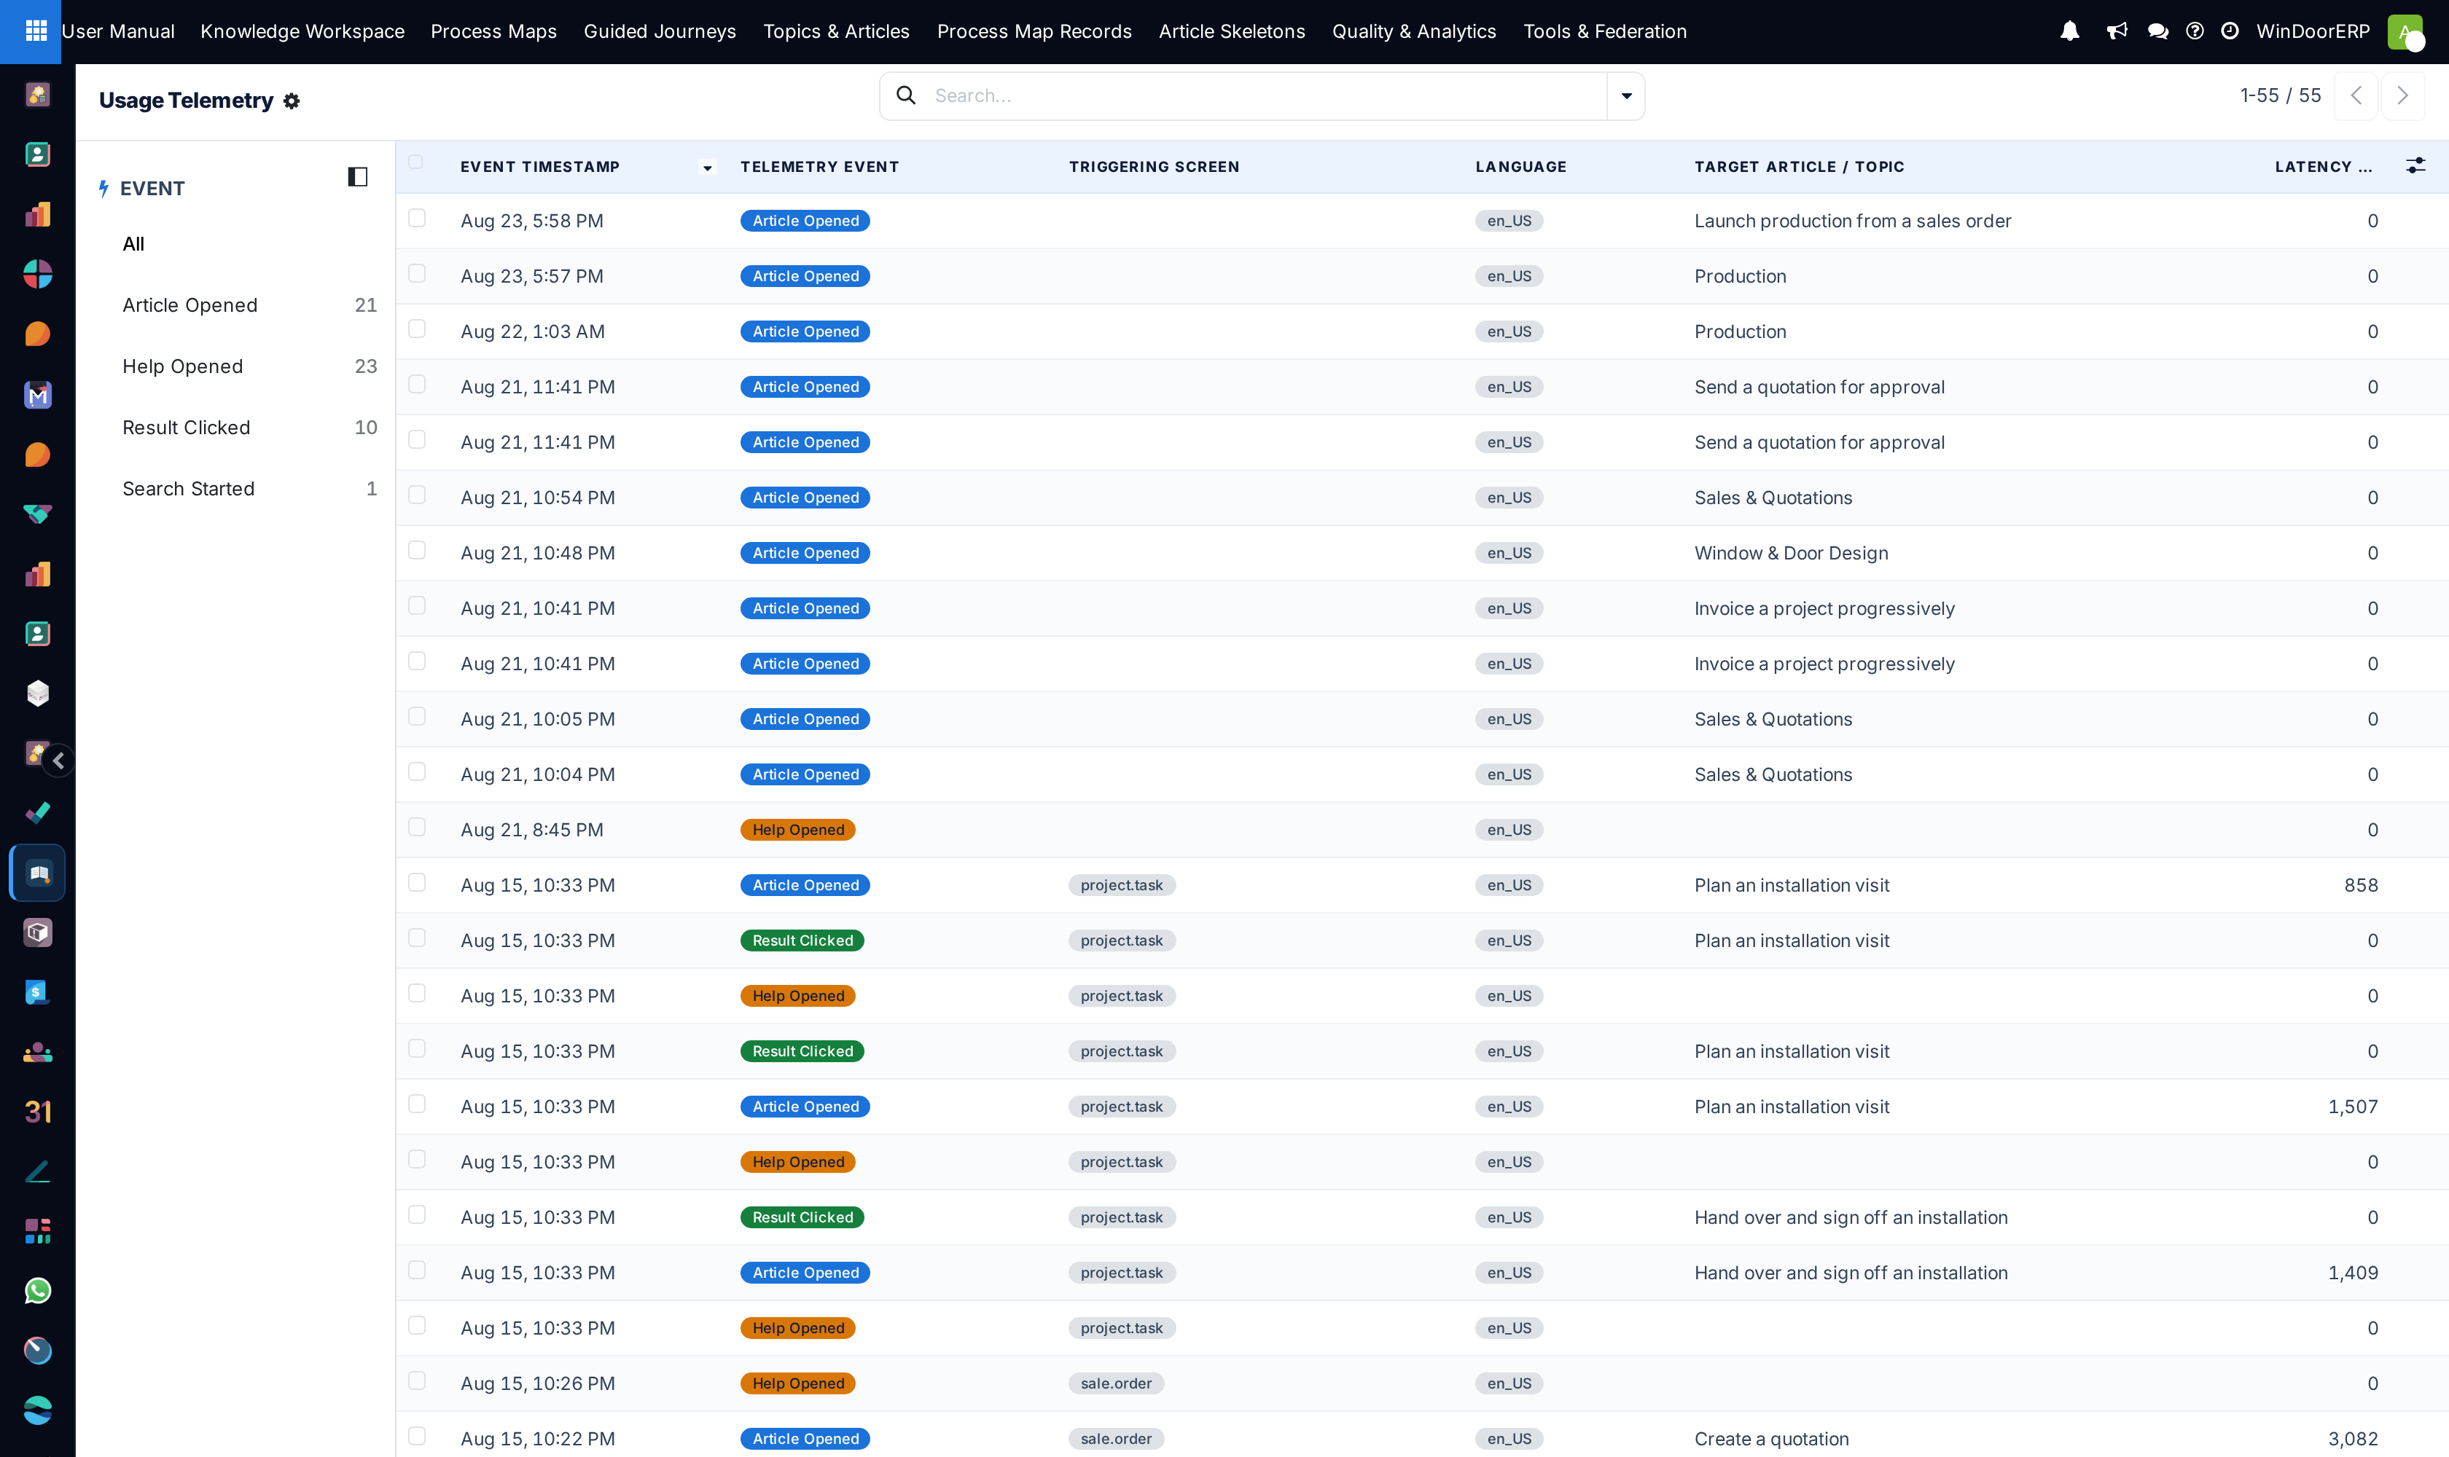Screen dimensions: 2449x1457
Task: Check the Aug 21, 10:54 PM row
Action: coord(416,495)
